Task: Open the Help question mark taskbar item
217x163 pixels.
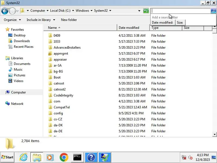Action: tap(91, 157)
